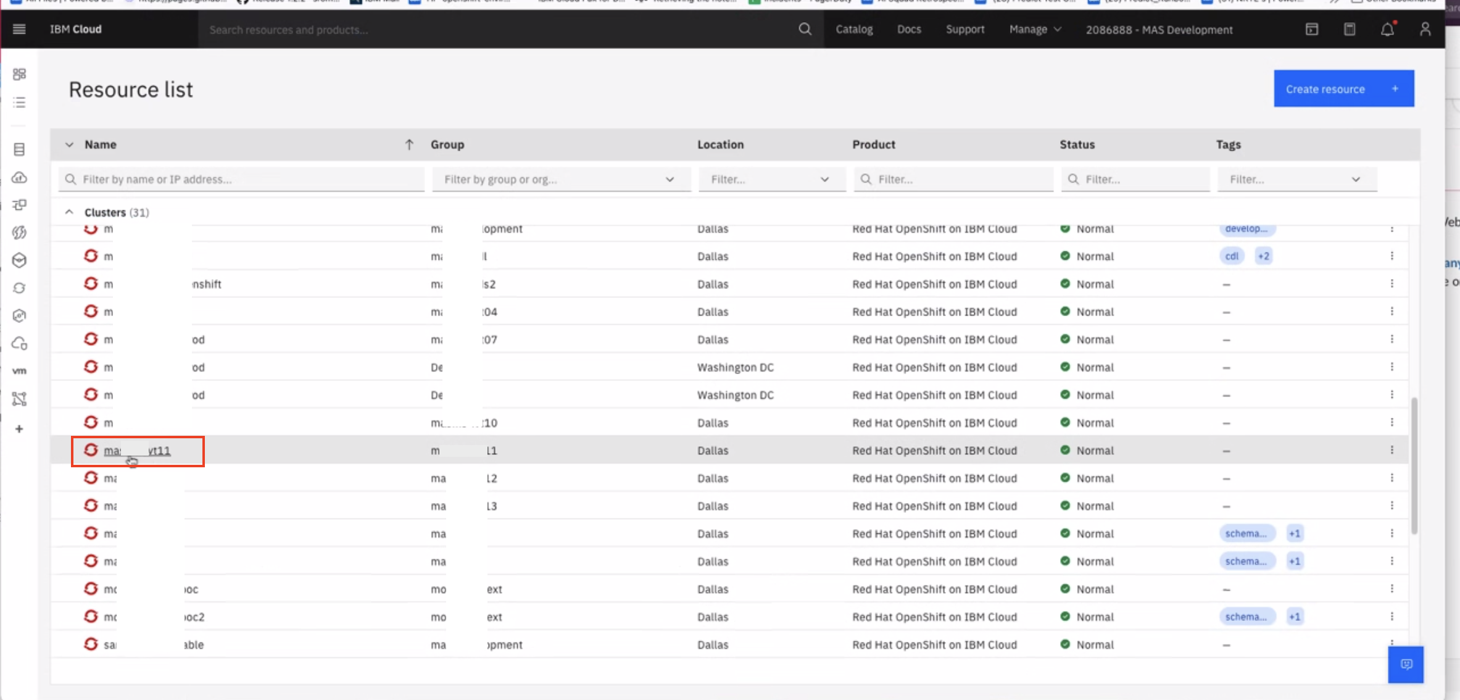This screenshot has height=700, width=1460.
Task: Open the user profile avatar icon
Action: coord(1425,29)
